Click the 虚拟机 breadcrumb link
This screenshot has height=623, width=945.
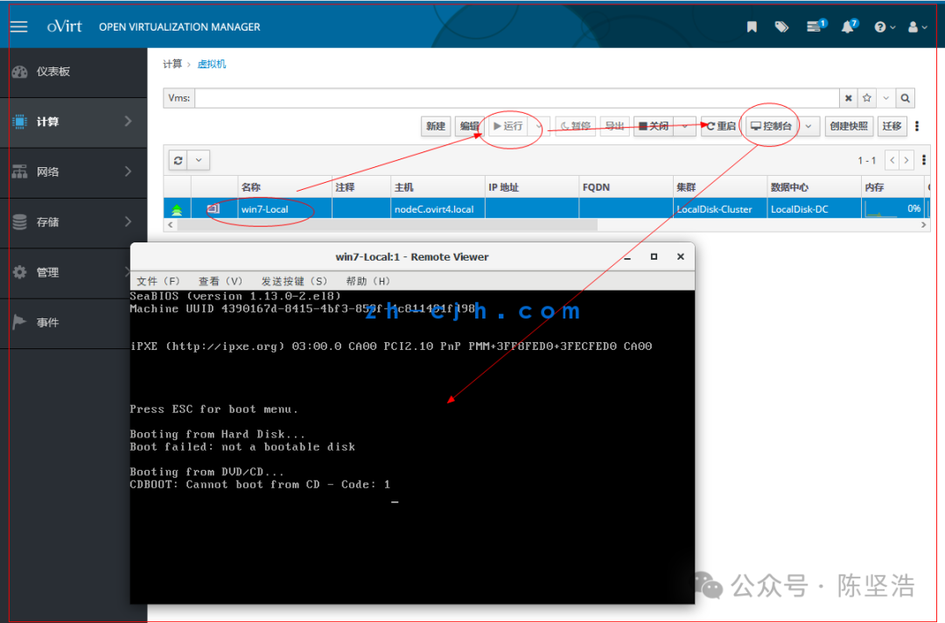[212, 64]
